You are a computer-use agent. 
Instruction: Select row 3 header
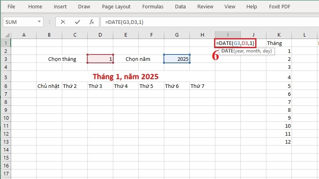pos(6,59)
